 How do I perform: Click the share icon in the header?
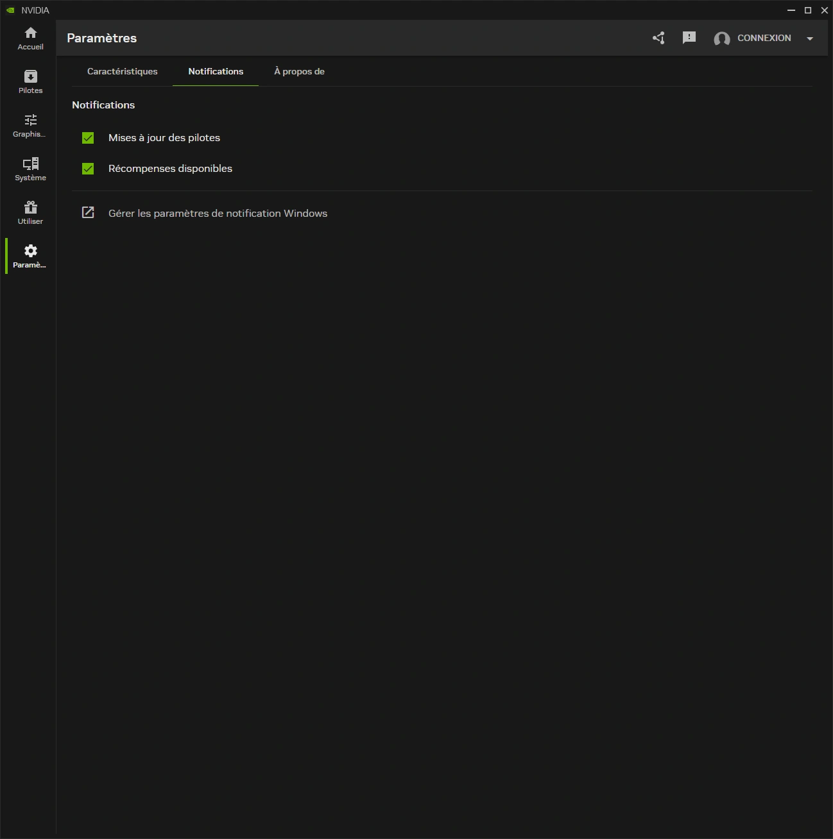[x=658, y=38]
